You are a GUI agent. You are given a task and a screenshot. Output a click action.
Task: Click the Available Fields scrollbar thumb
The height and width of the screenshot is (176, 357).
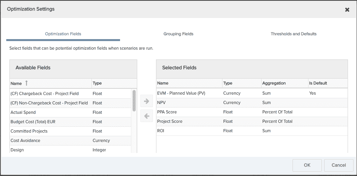(134, 101)
